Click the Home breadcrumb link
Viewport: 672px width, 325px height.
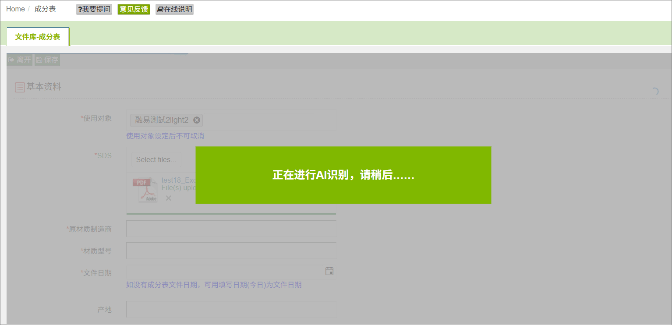click(15, 9)
